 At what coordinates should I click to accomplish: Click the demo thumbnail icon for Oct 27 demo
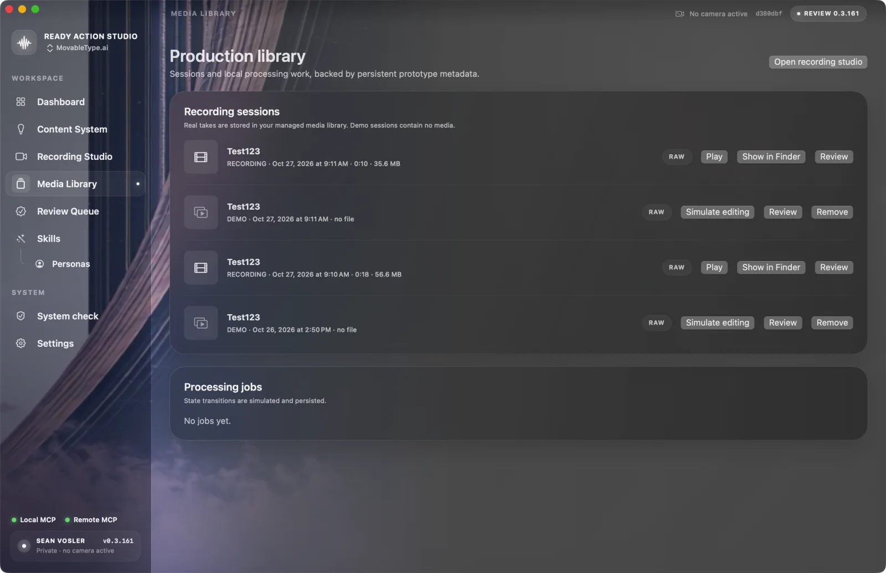(x=201, y=212)
